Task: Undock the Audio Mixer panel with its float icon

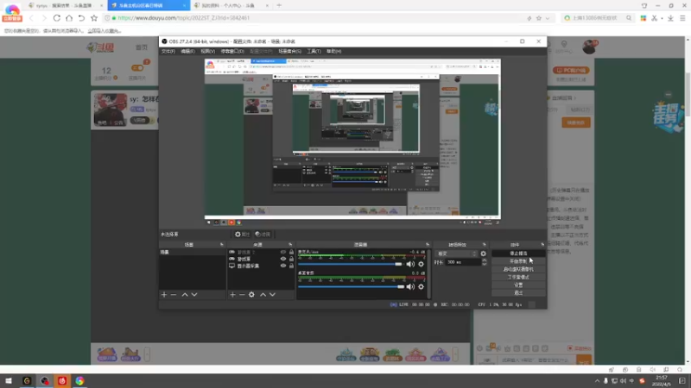Action: pos(428,245)
